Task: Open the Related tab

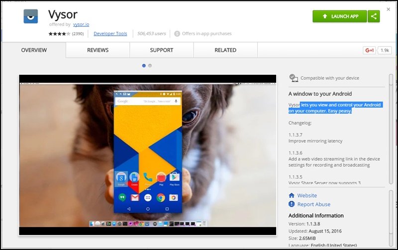Action: click(x=225, y=50)
